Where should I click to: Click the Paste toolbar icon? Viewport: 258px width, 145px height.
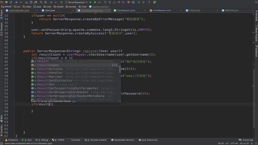tap(35, 2)
